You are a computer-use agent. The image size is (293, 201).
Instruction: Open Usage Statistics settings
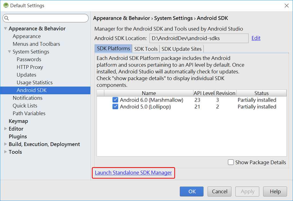coord(35,82)
